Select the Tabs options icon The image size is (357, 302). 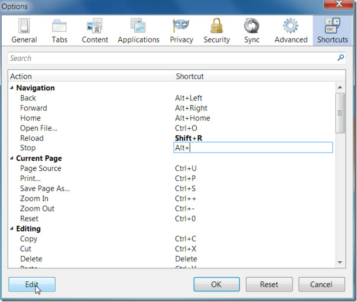(59, 27)
